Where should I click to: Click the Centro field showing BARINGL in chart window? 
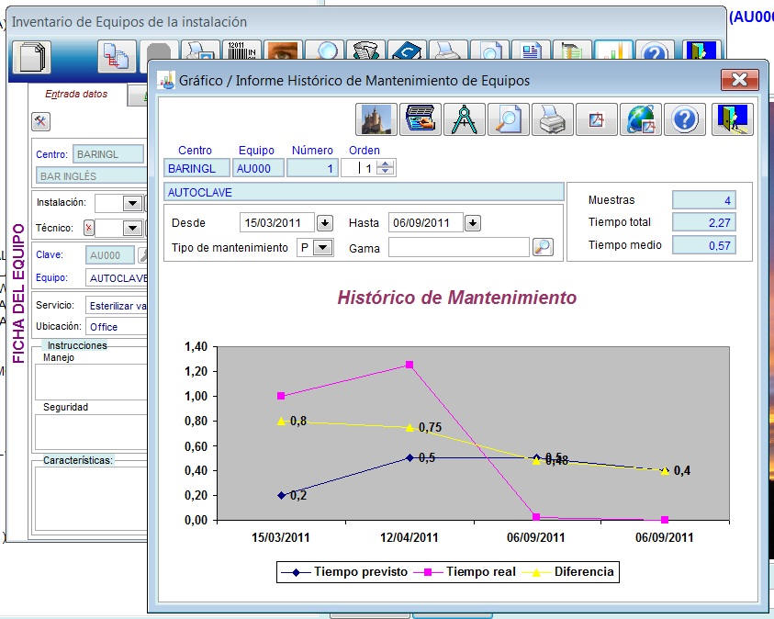[196, 168]
